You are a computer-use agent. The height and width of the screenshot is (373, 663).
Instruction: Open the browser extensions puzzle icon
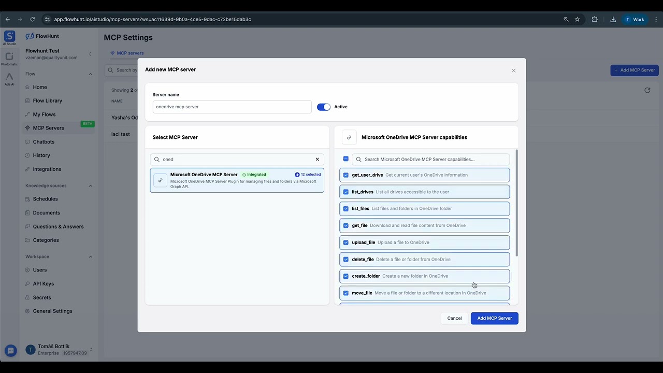click(x=595, y=19)
